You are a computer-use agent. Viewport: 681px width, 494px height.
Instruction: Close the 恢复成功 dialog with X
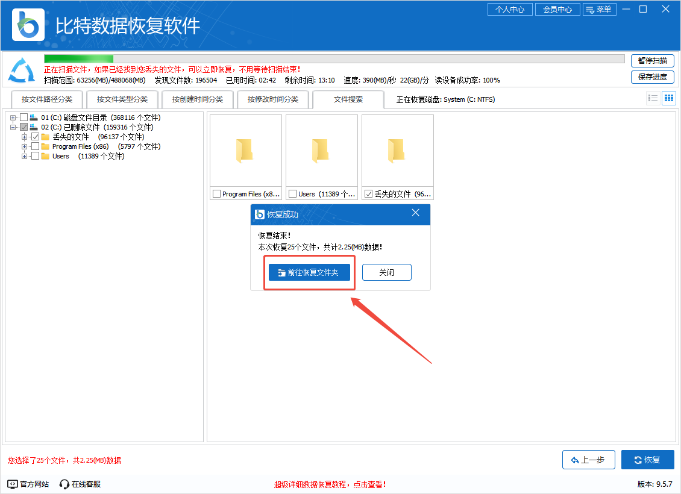point(416,213)
